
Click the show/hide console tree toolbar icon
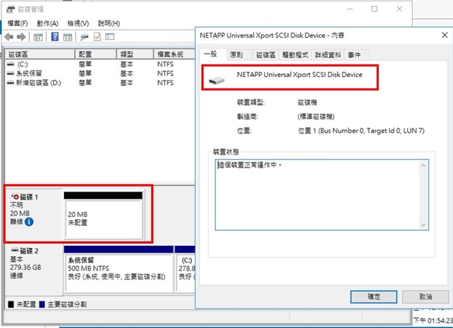(39, 36)
